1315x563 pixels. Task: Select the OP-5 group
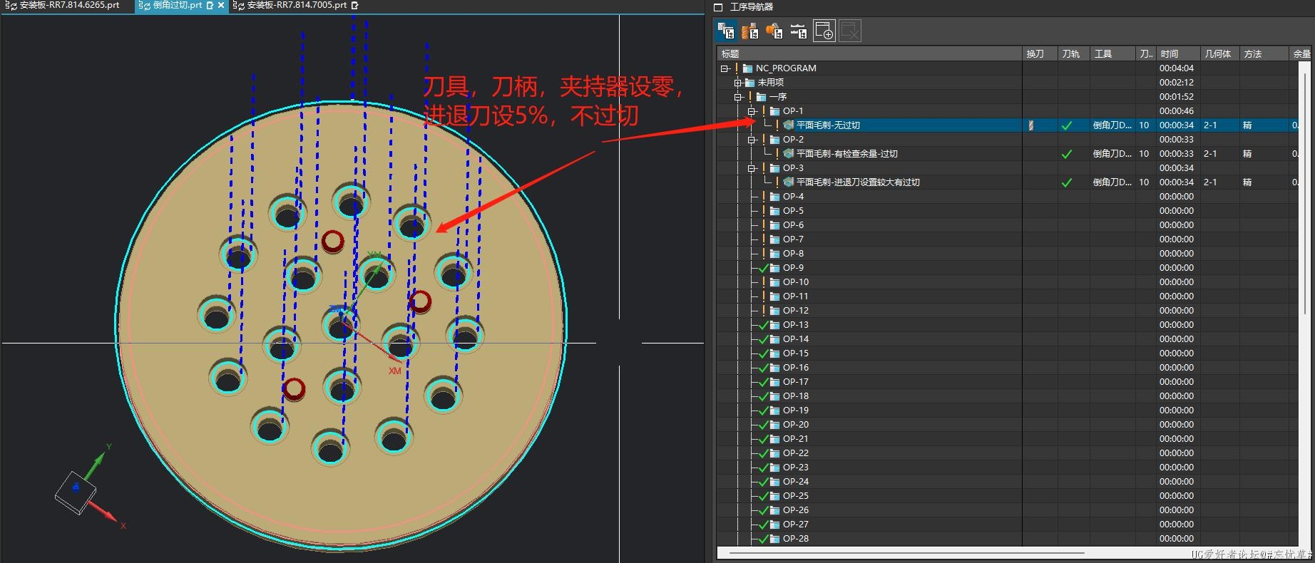click(793, 211)
